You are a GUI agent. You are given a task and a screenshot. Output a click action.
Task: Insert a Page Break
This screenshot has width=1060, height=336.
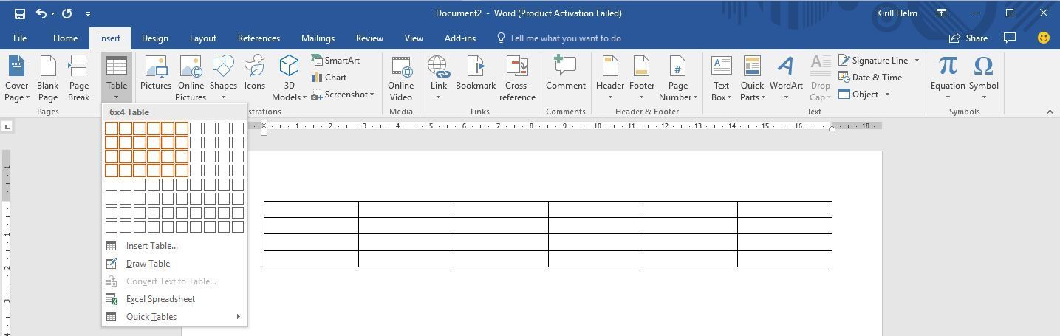pyautogui.click(x=79, y=78)
